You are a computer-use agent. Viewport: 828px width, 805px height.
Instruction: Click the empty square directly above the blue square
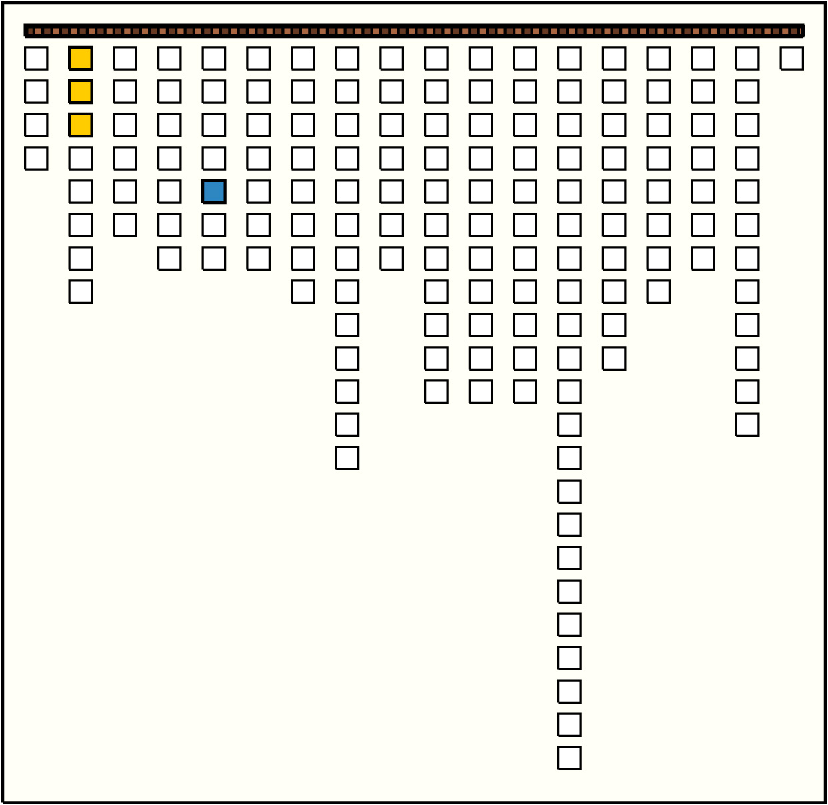(214, 159)
